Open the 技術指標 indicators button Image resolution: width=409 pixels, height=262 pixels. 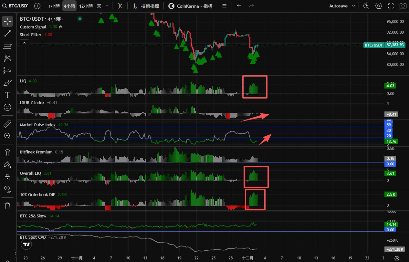146,6
